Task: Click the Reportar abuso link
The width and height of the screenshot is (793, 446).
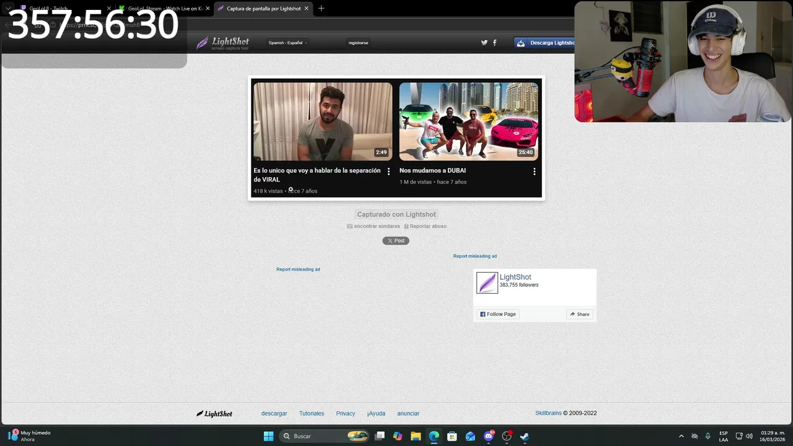Action: 425,226
